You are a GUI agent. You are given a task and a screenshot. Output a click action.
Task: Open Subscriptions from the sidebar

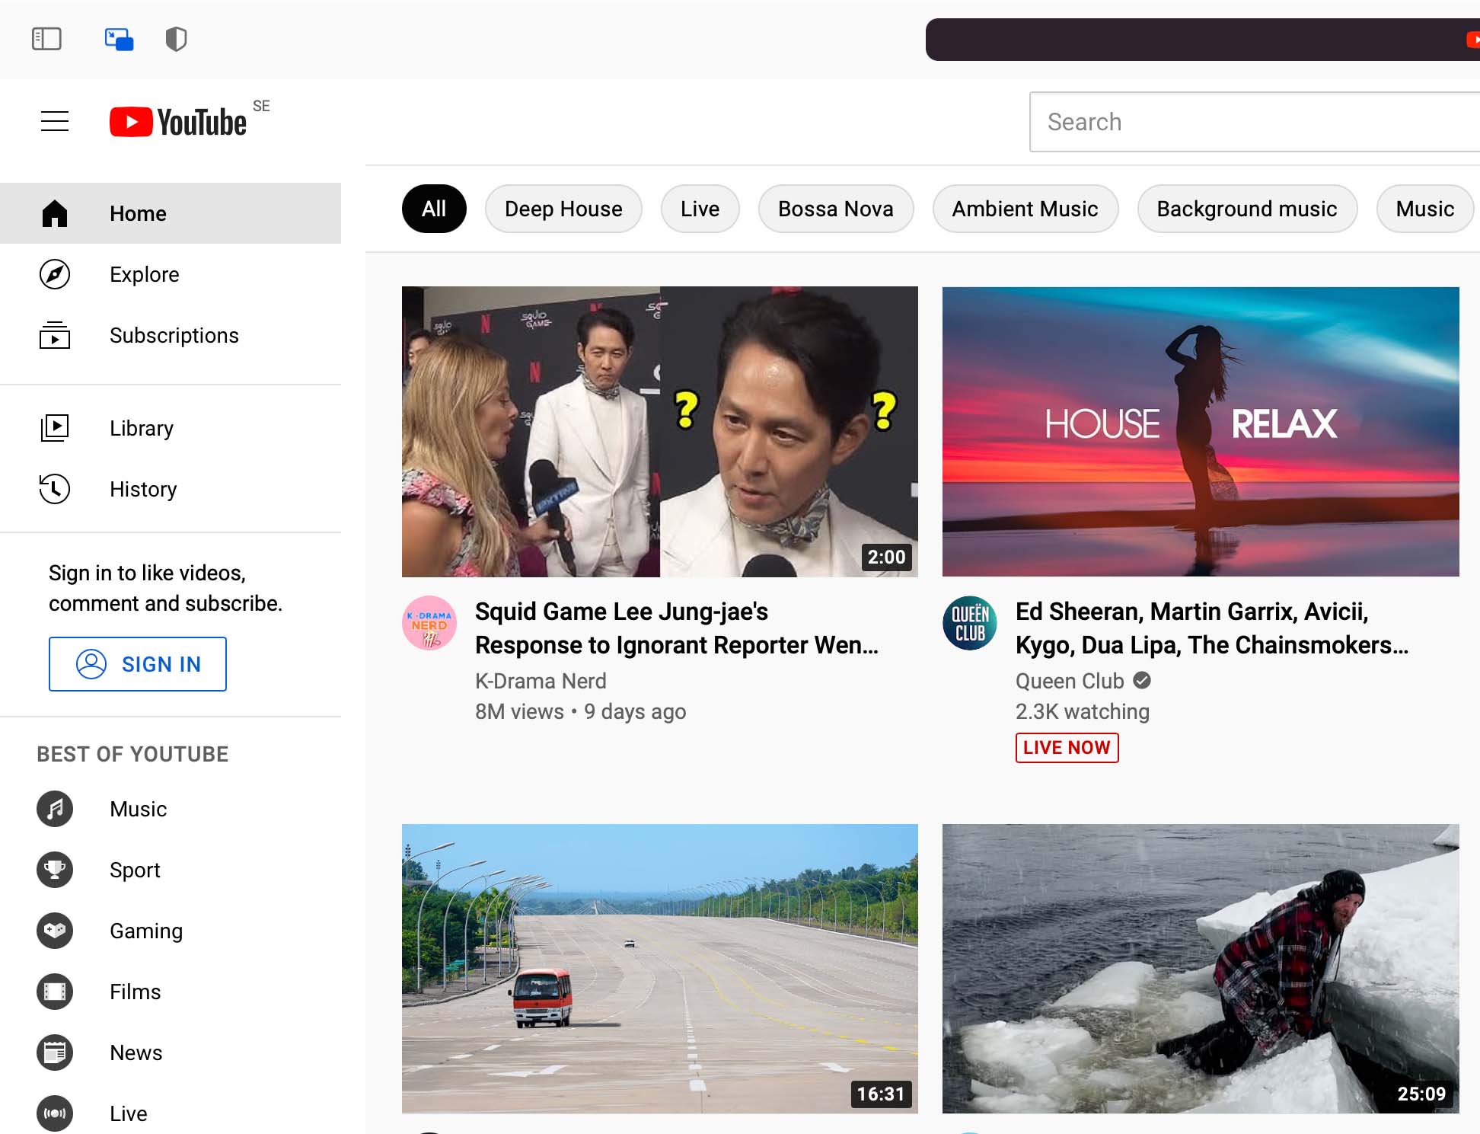(x=174, y=335)
